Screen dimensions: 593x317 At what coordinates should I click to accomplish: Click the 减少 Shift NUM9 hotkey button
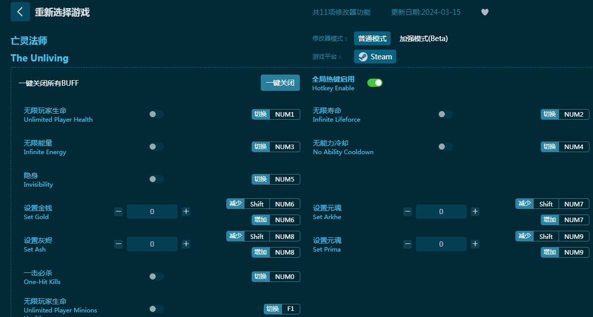point(552,236)
